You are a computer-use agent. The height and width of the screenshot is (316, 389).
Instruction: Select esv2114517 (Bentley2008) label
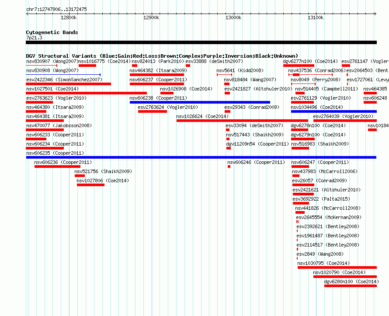[328, 245]
